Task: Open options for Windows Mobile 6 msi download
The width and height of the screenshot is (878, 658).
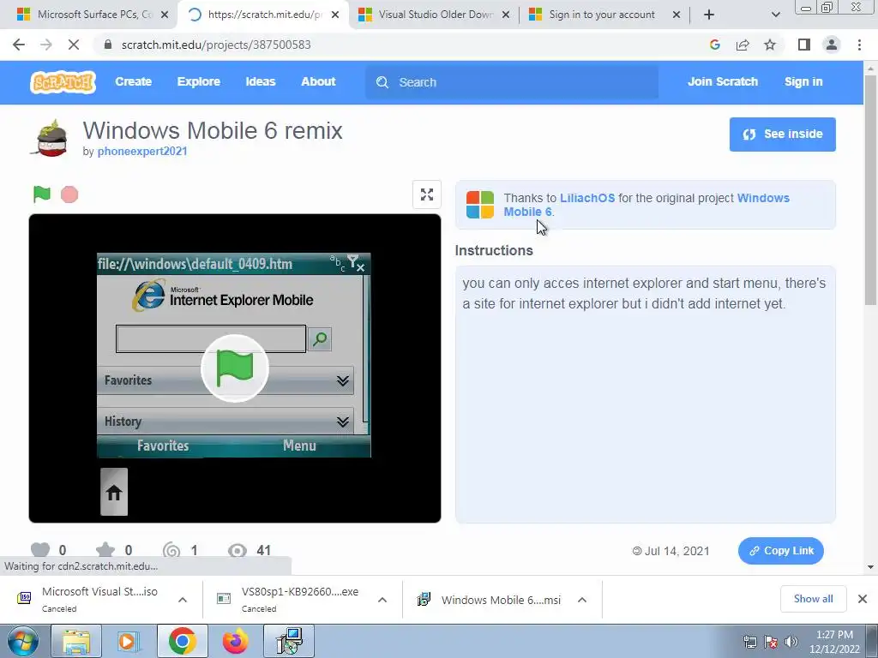Action: 582,600
